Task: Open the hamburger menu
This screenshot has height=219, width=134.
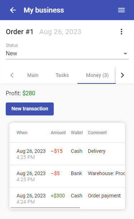Action: pyautogui.click(x=121, y=10)
